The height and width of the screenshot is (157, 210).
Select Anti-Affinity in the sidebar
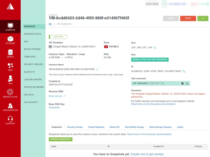31,102
